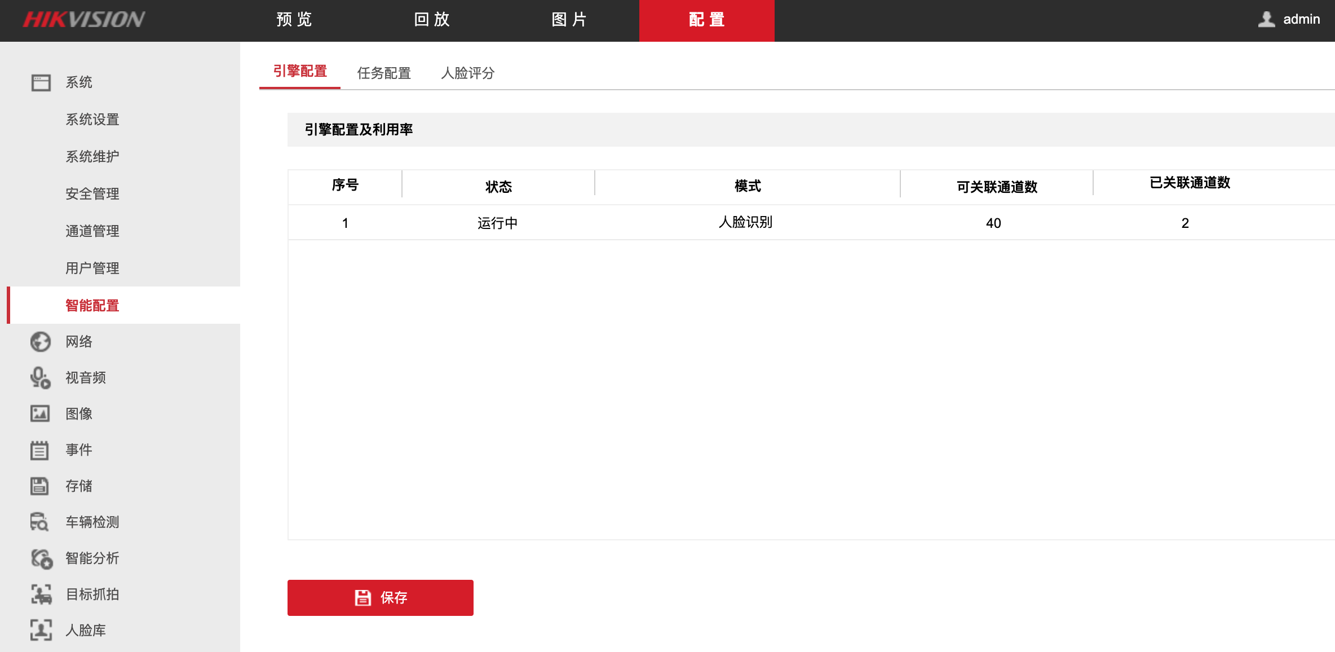Open the smart analysis icon
Image resolution: width=1335 pixels, height=652 pixels.
coord(41,558)
